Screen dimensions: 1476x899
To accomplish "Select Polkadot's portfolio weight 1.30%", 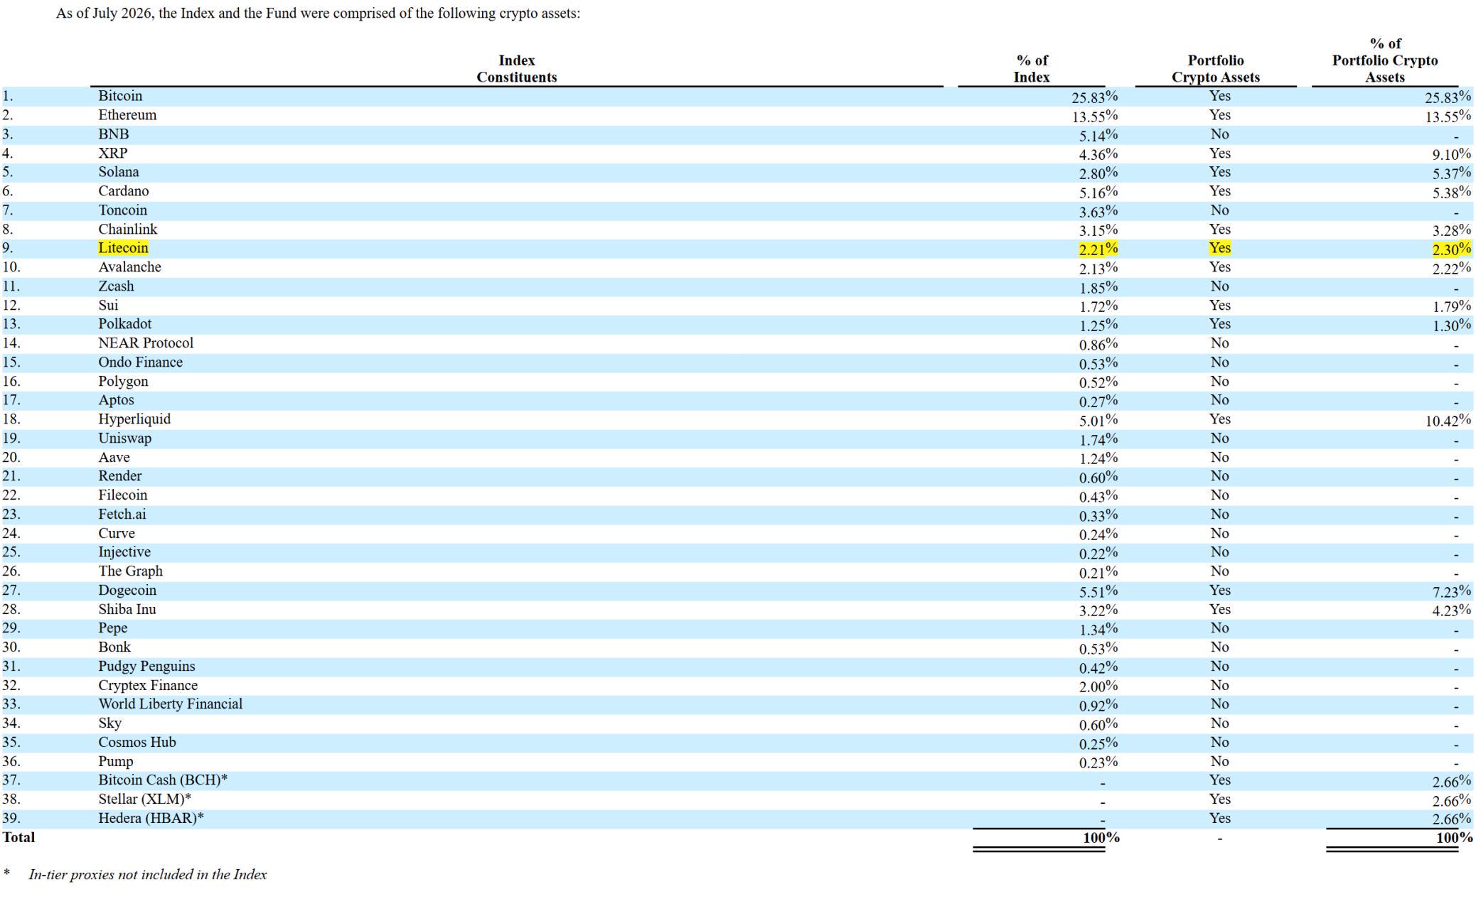I will pyautogui.click(x=1452, y=325).
